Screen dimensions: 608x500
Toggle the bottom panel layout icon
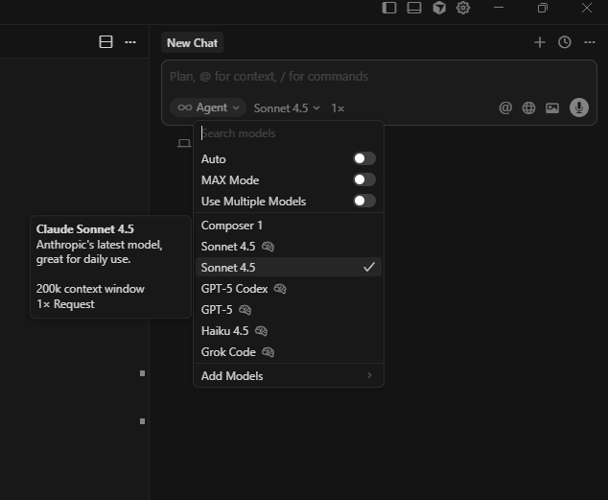(414, 8)
